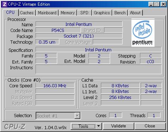Click the Stepping value C
Viewport: 168px width, 132px height.
click(151, 56)
